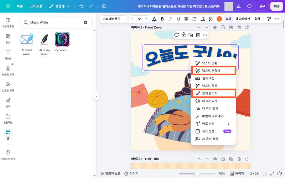The width and height of the screenshot is (285, 178).
Task: Lock the selected text element
Action: click(183, 35)
